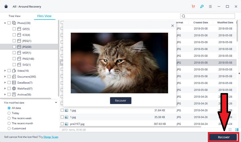Click the home icon in title bar

pos(6,6)
